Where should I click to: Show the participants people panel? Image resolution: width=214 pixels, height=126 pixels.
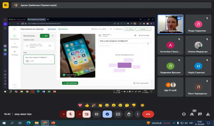tap(192, 114)
